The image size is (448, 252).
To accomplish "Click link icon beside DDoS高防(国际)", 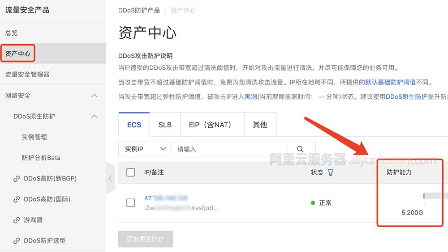I will click(17, 199).
